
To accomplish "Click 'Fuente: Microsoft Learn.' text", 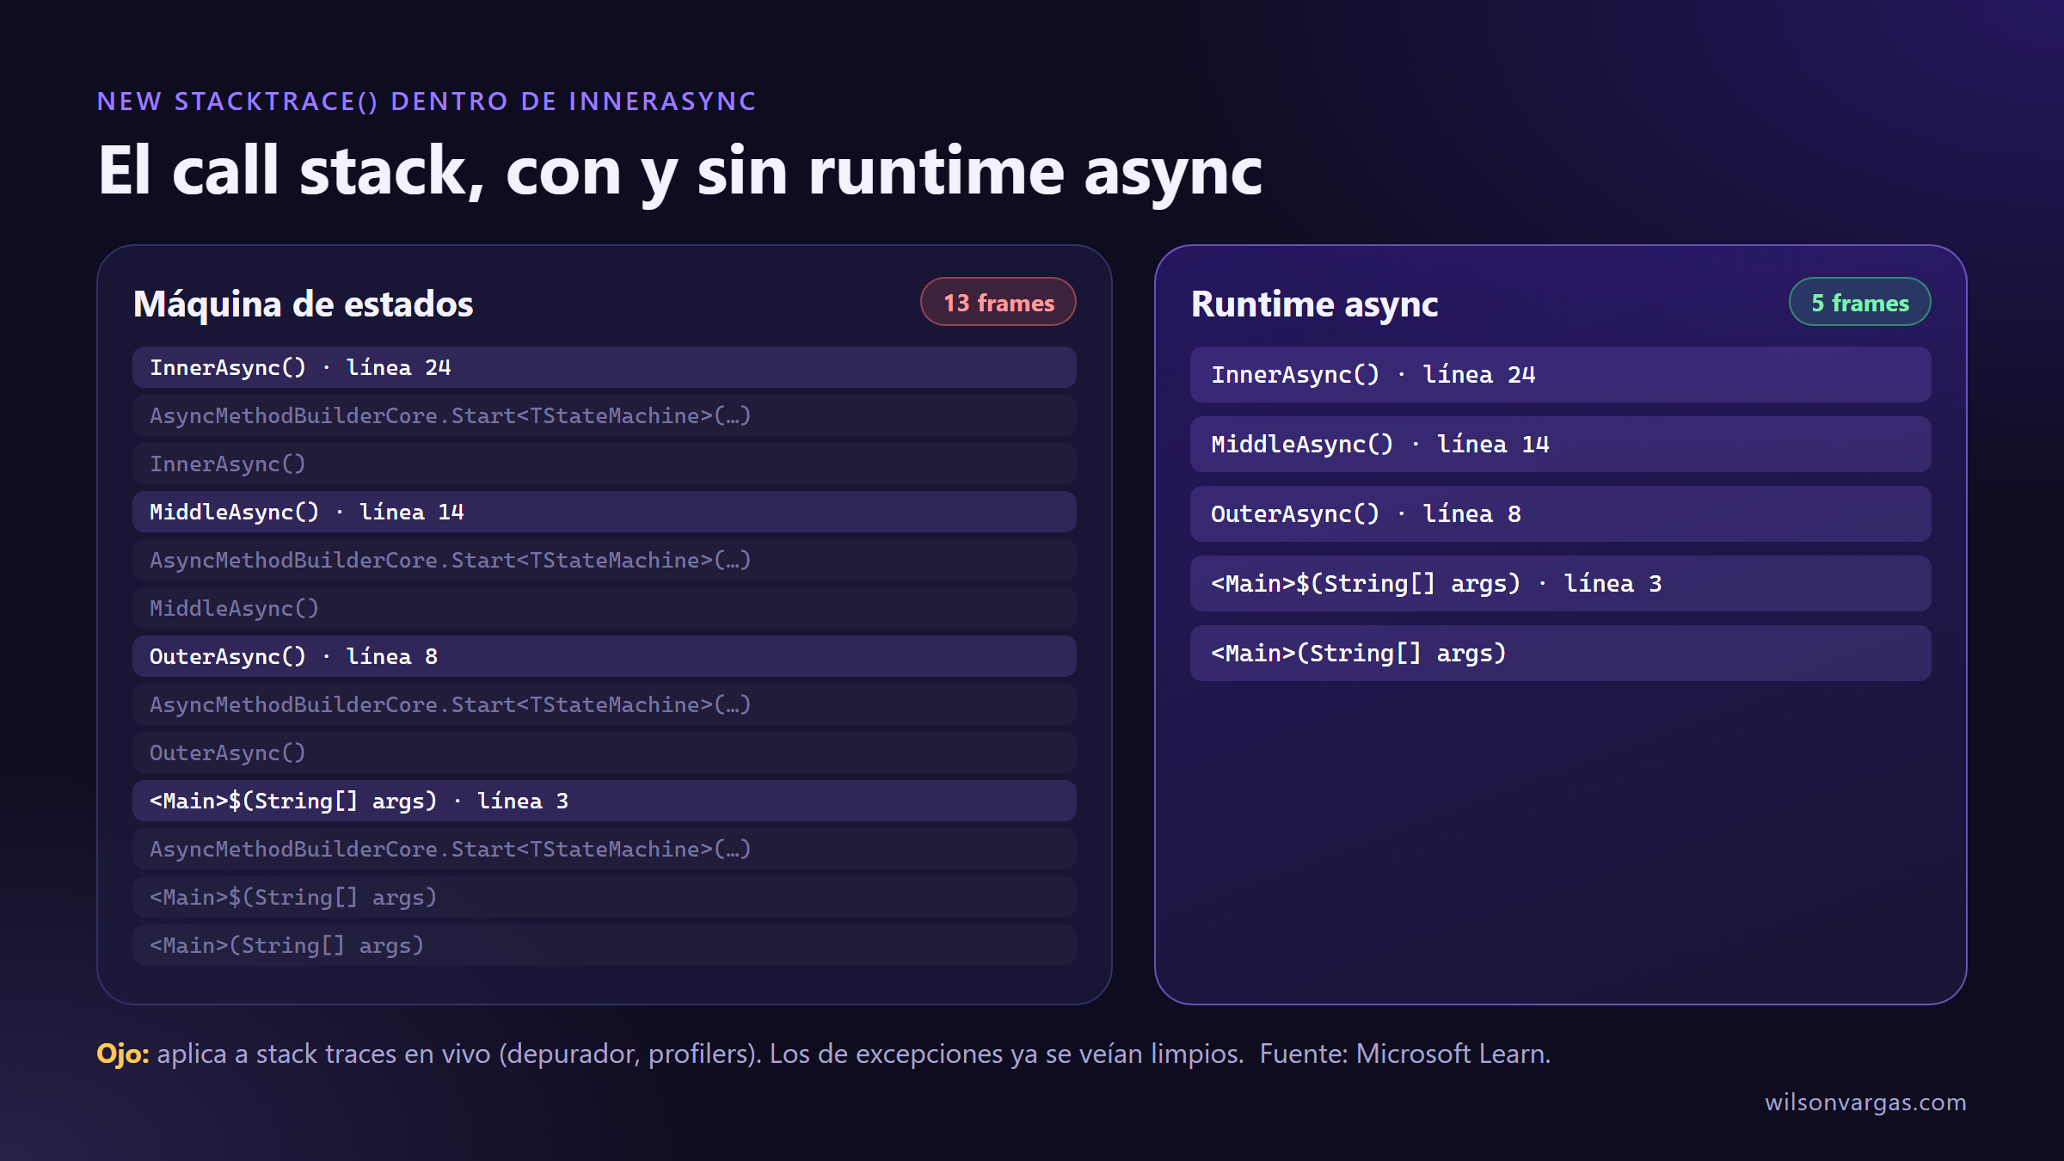I will tap(1404, 1053).
